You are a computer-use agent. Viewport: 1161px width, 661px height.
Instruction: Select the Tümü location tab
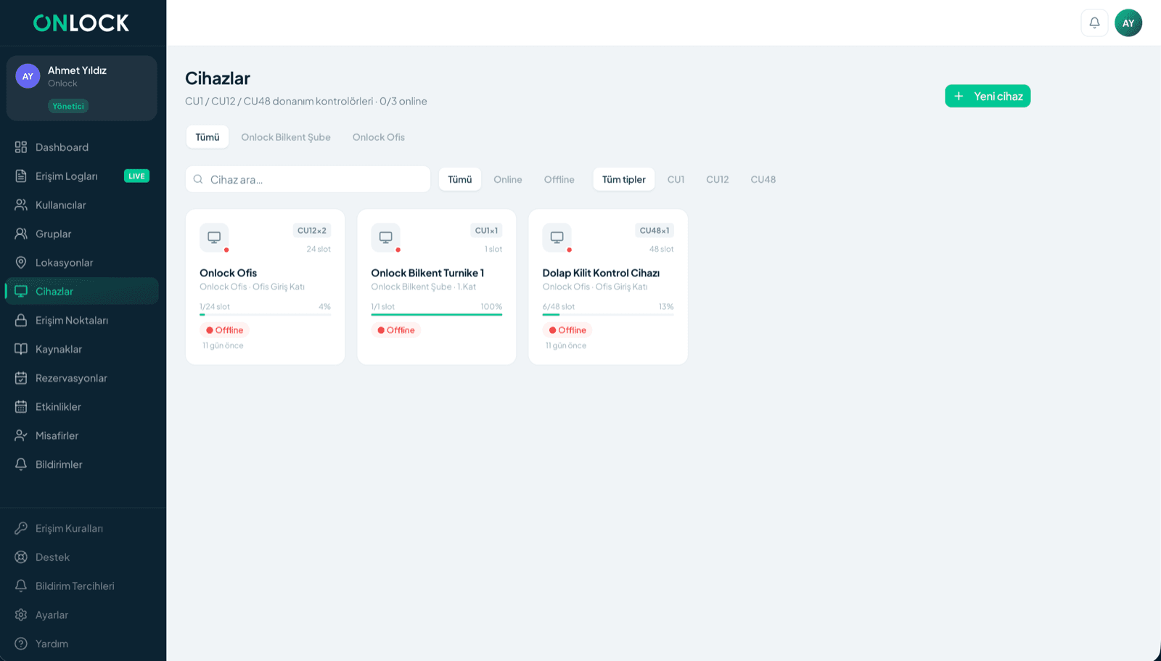click(208, 137)
